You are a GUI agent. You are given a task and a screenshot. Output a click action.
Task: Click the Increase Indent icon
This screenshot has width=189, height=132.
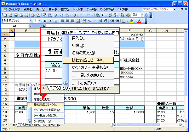[117, 21]
